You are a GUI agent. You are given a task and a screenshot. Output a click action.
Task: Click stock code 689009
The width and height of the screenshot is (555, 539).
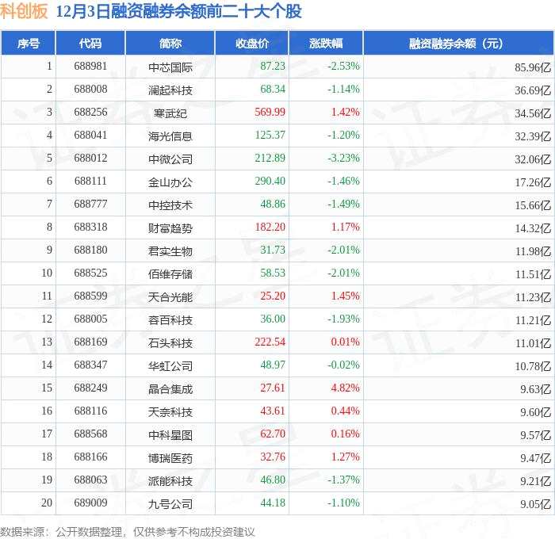coord(90,503)
